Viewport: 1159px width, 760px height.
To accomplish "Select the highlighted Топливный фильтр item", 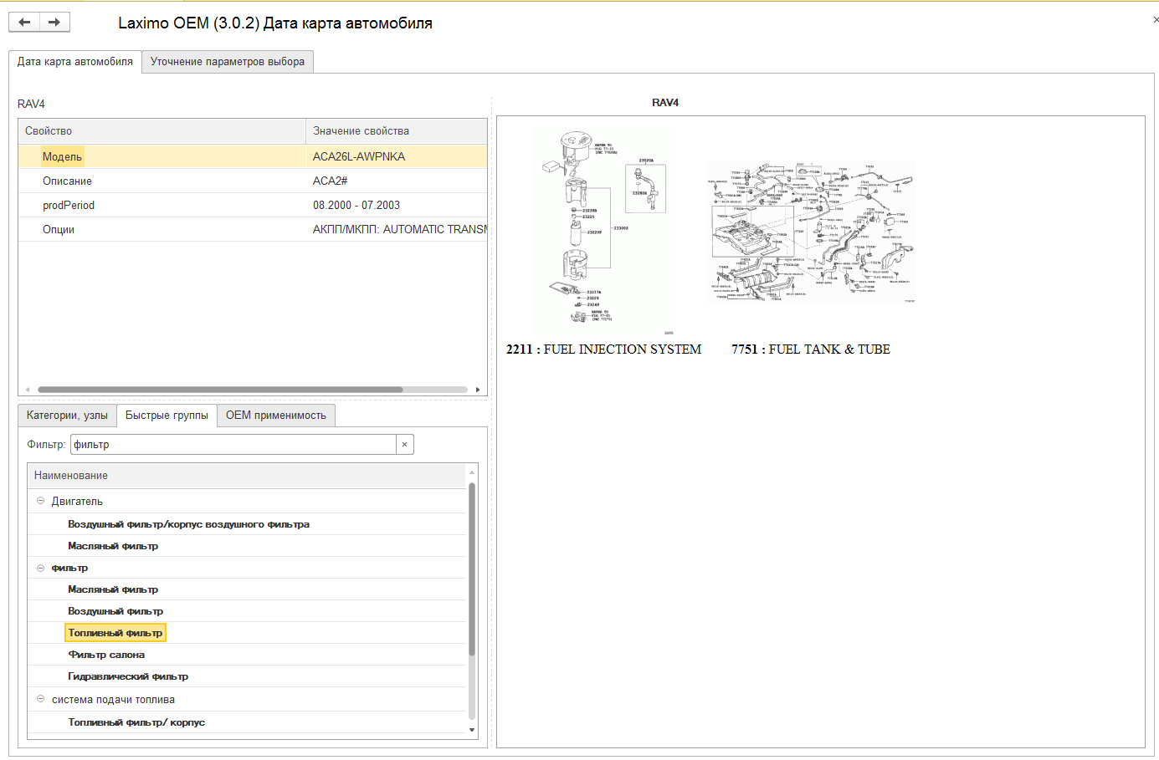I will (x=115, y=633).
